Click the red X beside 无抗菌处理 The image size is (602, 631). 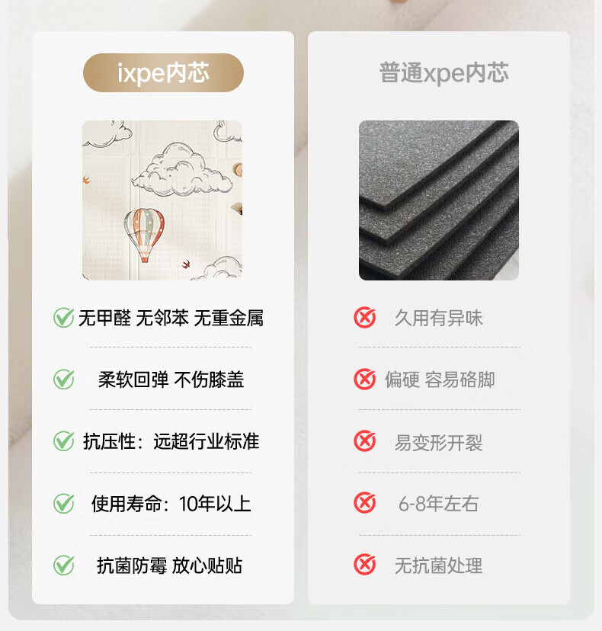(x=364, y=565)
